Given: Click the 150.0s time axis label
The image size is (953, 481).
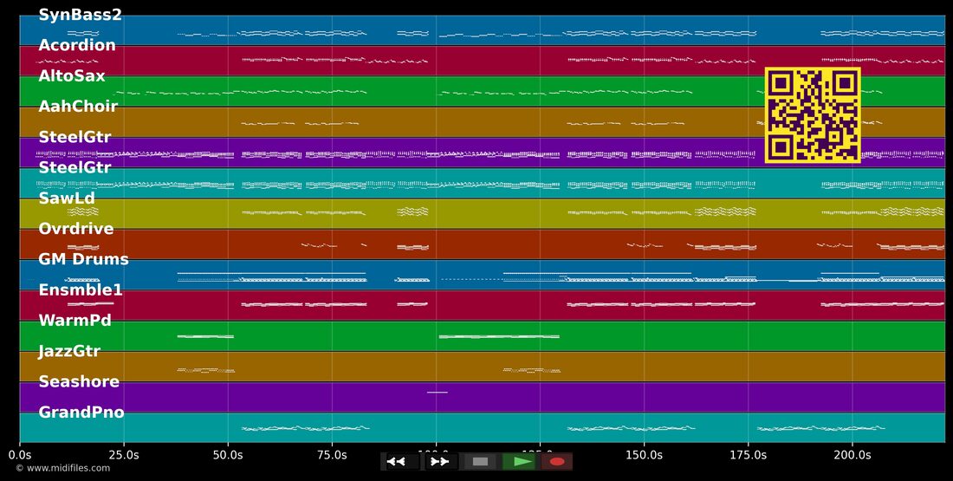Looking at the screenshot, I should click(x=644, y=454).
